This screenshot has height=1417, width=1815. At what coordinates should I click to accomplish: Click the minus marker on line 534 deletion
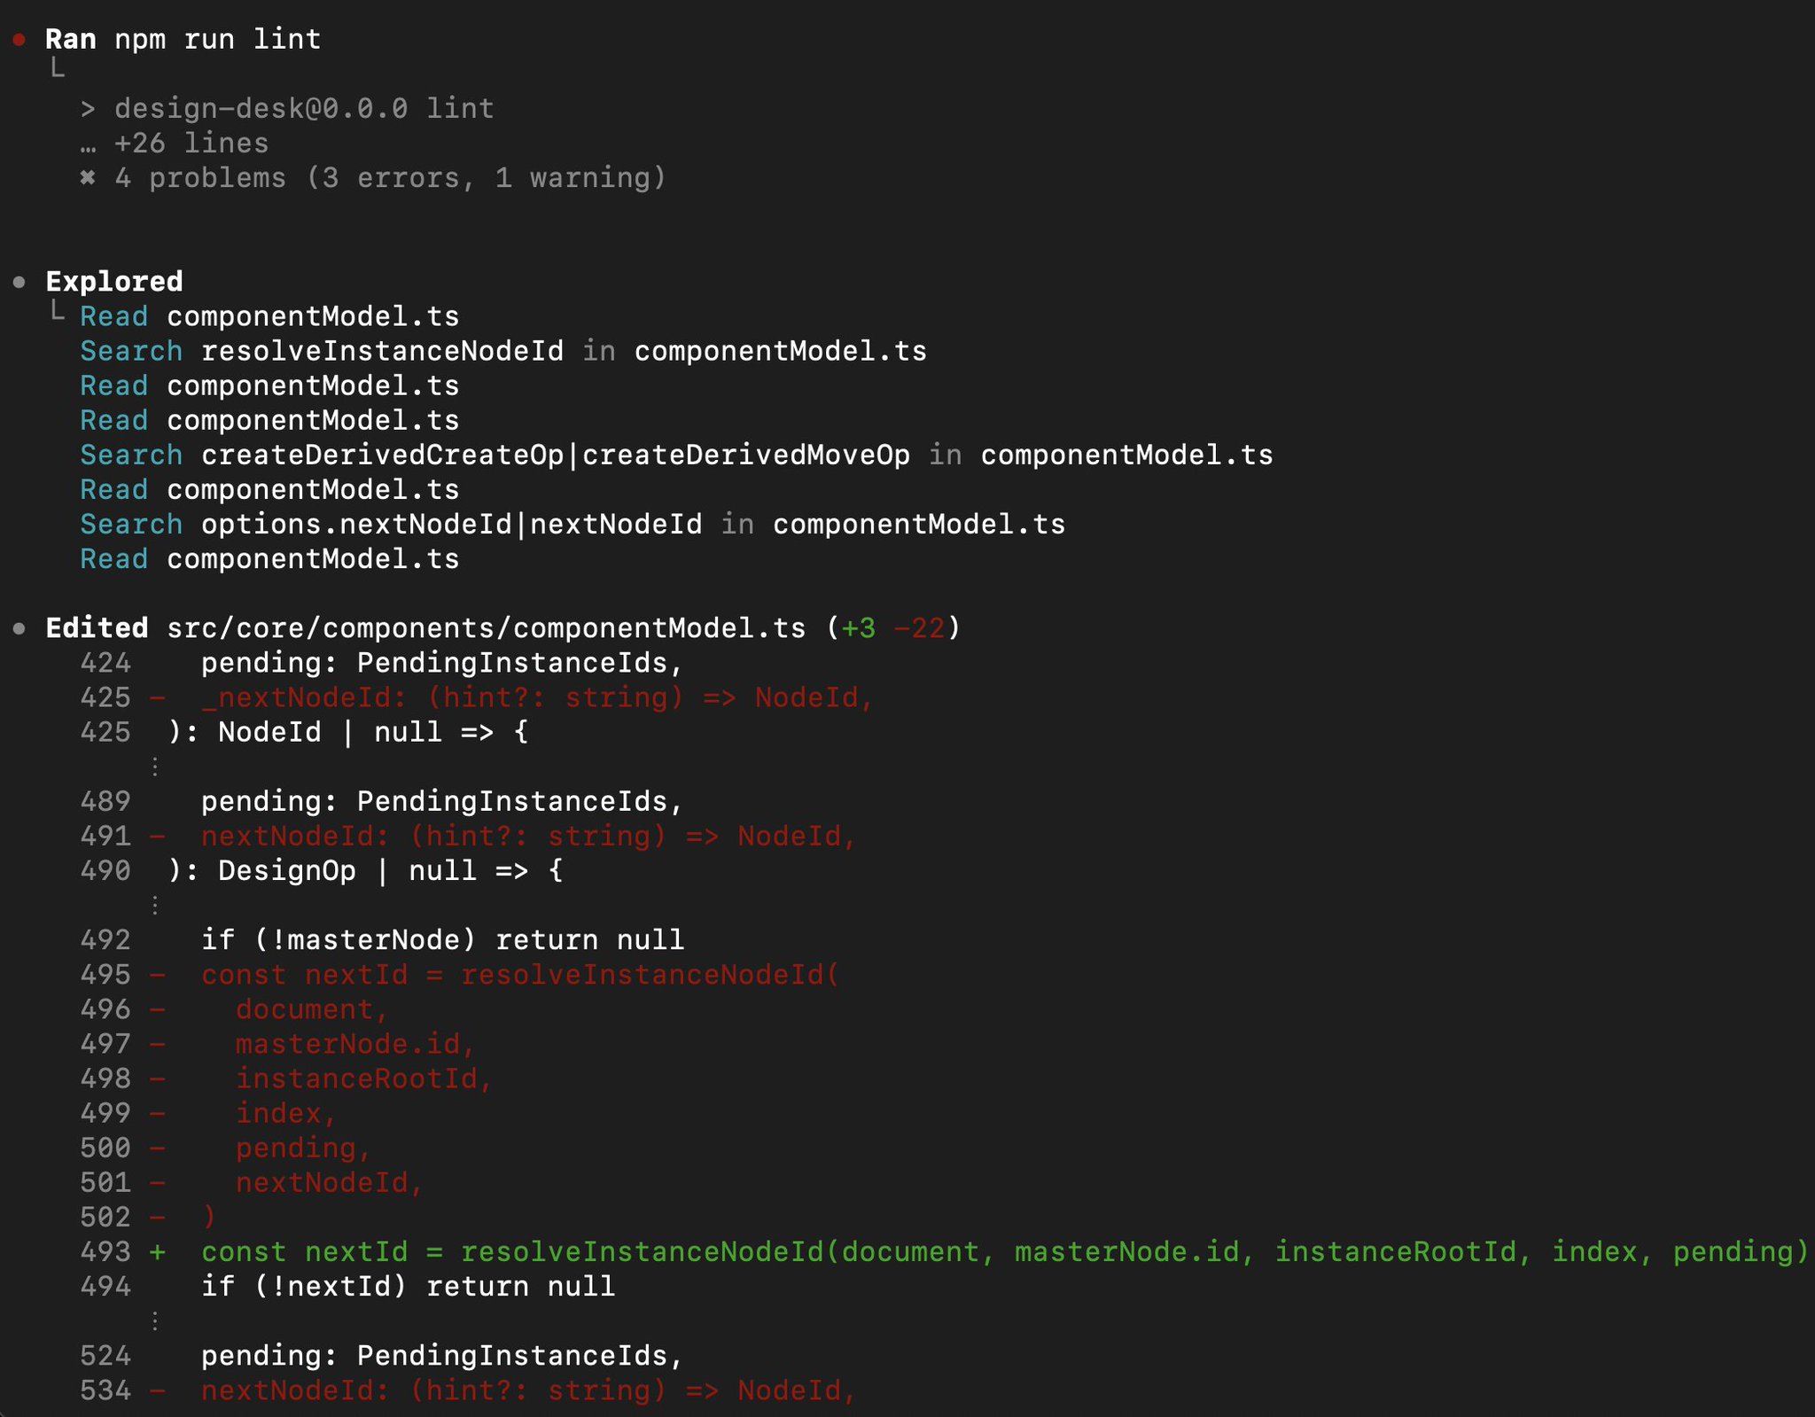coord(158,1390)
